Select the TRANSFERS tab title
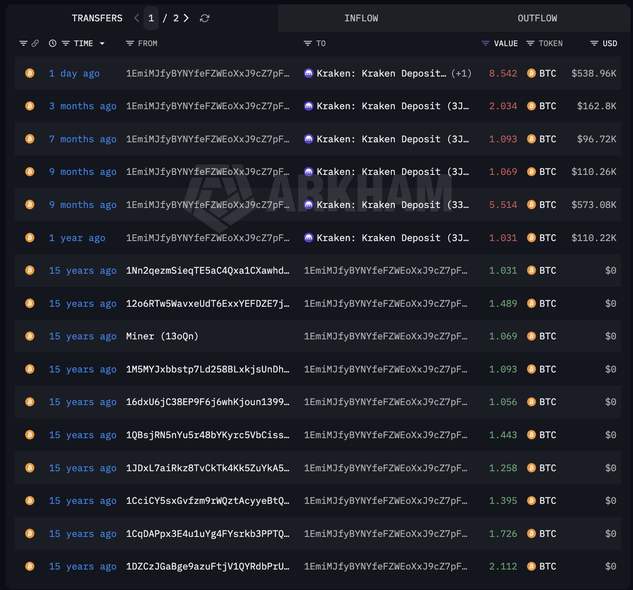Screen dimensions: 633x590 click(x=97, y=18)
